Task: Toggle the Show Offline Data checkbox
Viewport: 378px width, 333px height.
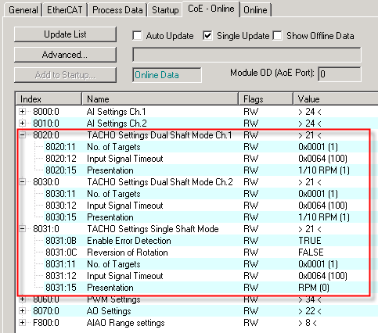Action: [277, 36]
